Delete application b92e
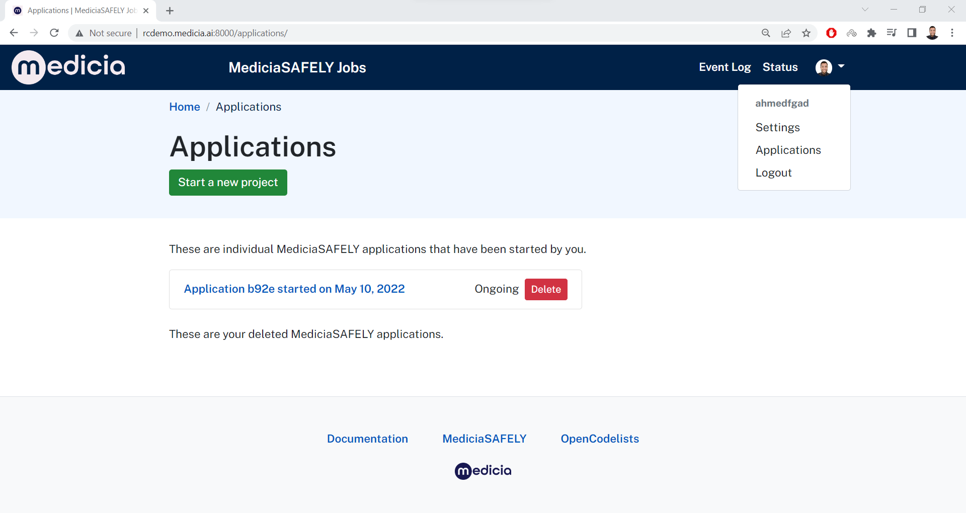Viewport: 966px width, 513px height. point(546,290)
